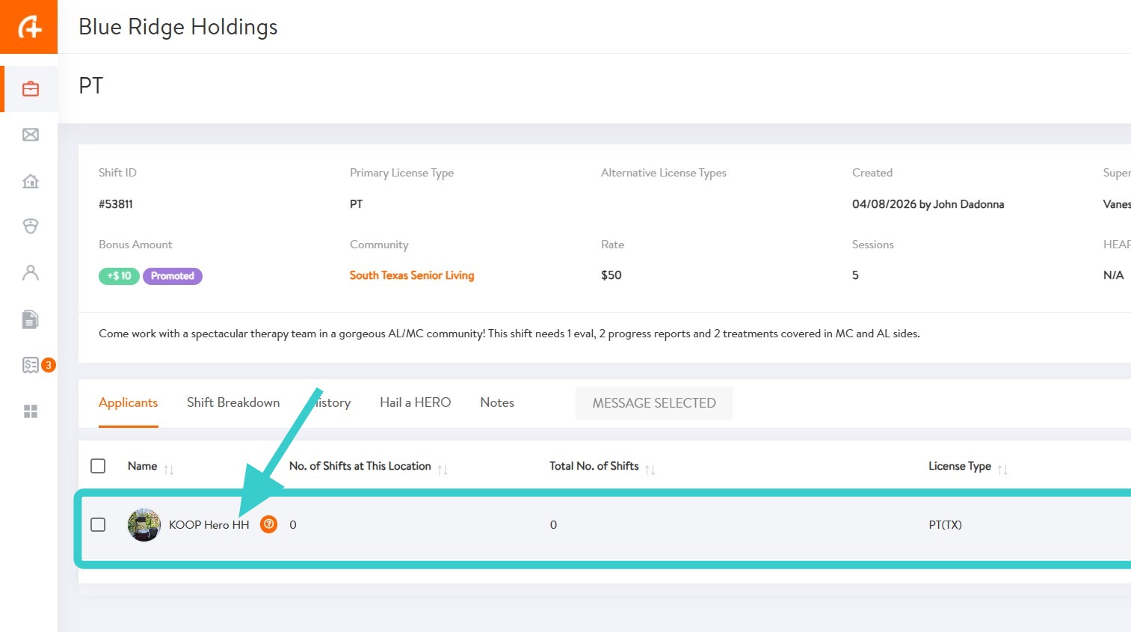Sort by No. of Shifts at This Location

point(443,469)
